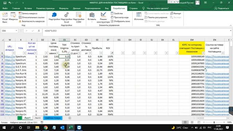233x131 pixels.
Task: Click the Tell Me search box
Action: coord(158,8)
